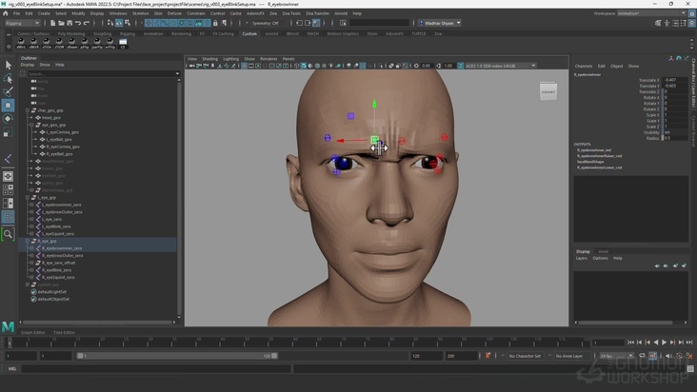
Task: Click the New Scene icon
Action: [52, 23]
